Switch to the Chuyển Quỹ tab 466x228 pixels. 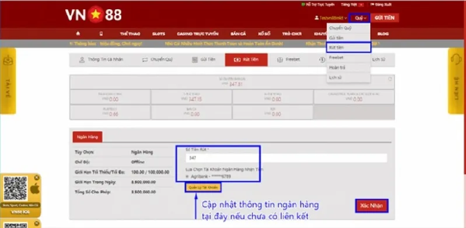tap(157, 60)
